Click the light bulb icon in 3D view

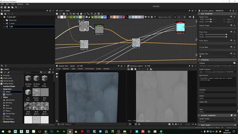(57, 77)
